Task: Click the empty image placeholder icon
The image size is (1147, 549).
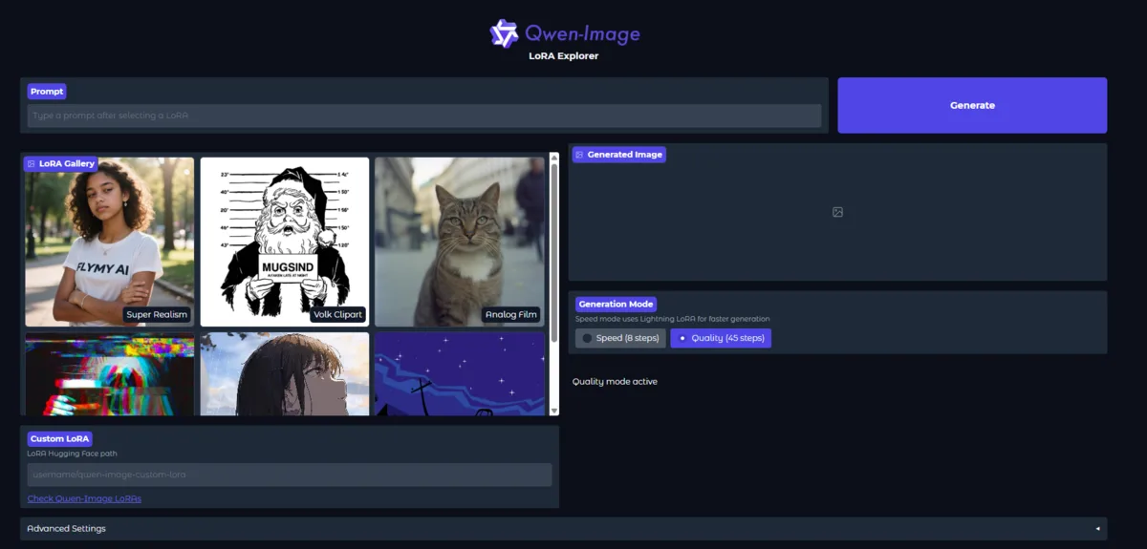Action: 837,212
